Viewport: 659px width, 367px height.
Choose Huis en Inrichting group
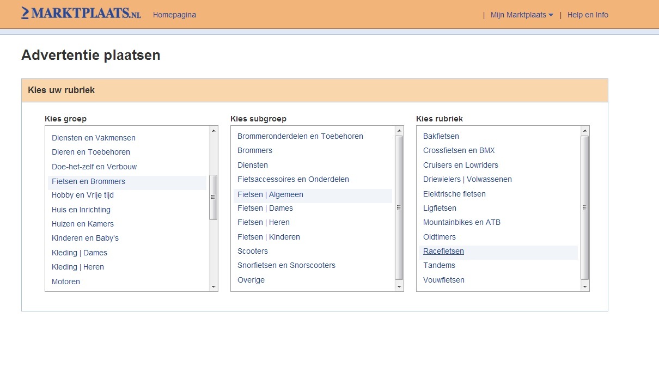pos(81,210)
